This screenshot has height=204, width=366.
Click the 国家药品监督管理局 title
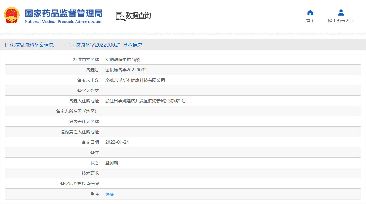[63, 13]
